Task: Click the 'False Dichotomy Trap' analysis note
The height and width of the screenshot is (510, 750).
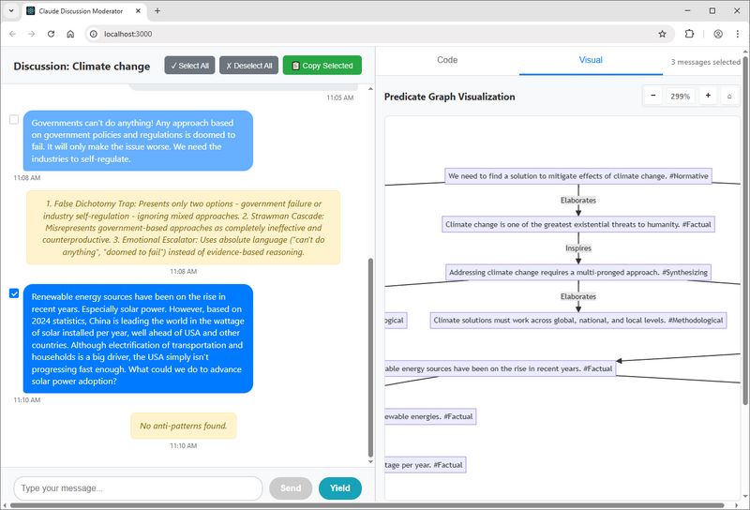Action: [x=183, y=228]
